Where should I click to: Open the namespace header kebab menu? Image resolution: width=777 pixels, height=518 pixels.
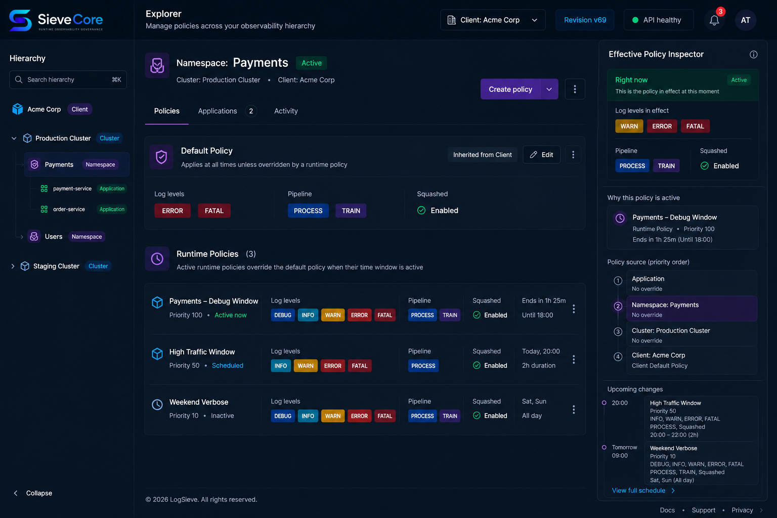[x=575, y=89]
